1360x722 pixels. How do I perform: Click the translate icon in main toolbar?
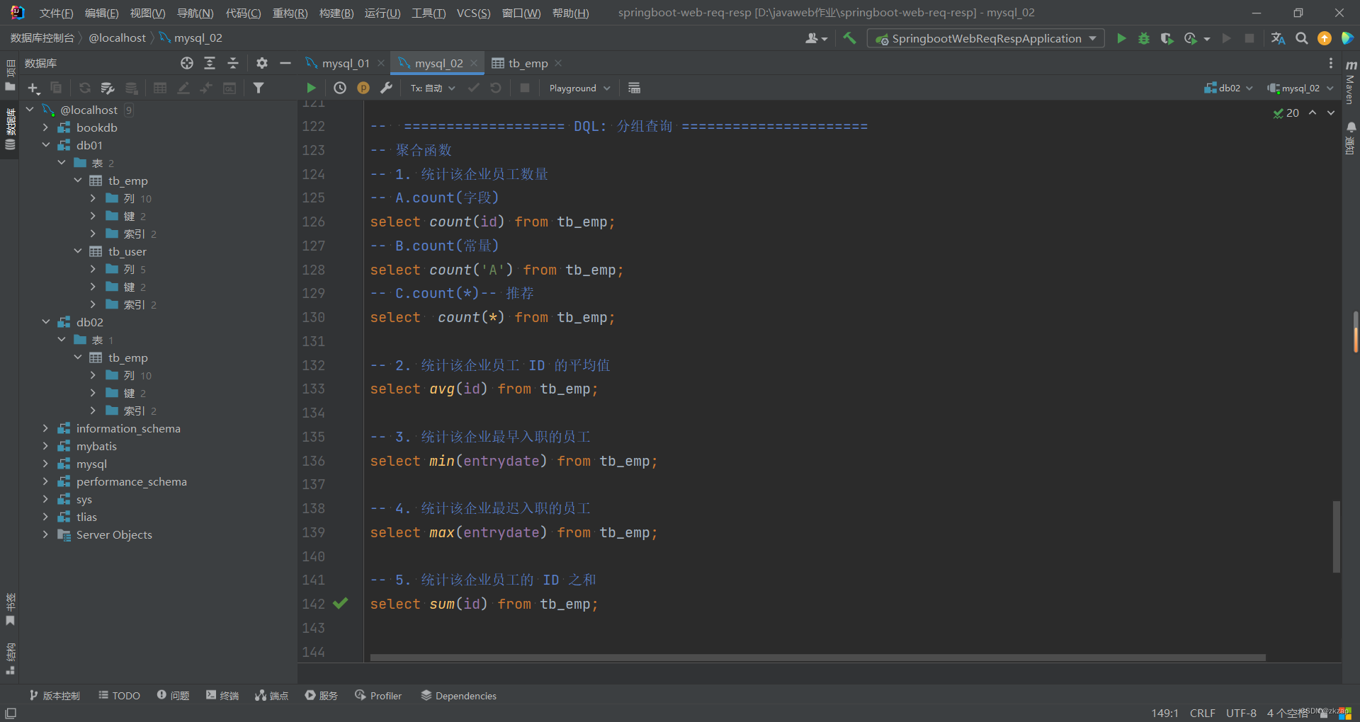click(x=1278, y=38)
